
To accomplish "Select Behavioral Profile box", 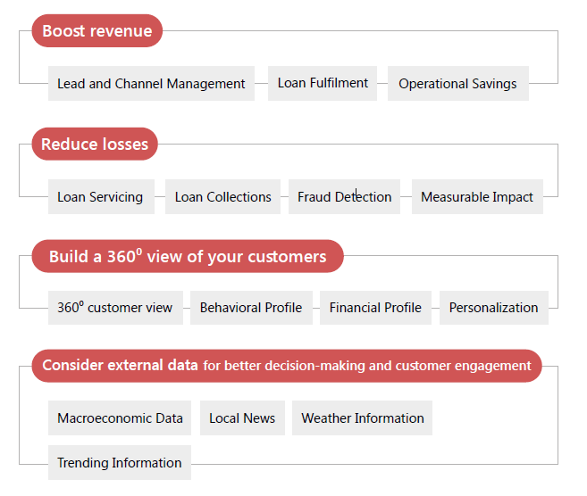I will pos(251,308).
